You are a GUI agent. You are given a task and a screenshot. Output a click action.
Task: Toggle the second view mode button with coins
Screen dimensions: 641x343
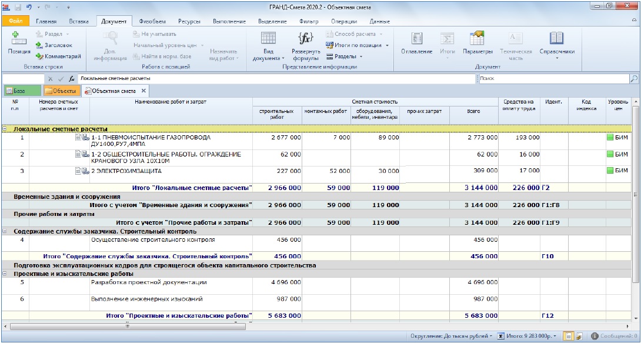point(579,336)
